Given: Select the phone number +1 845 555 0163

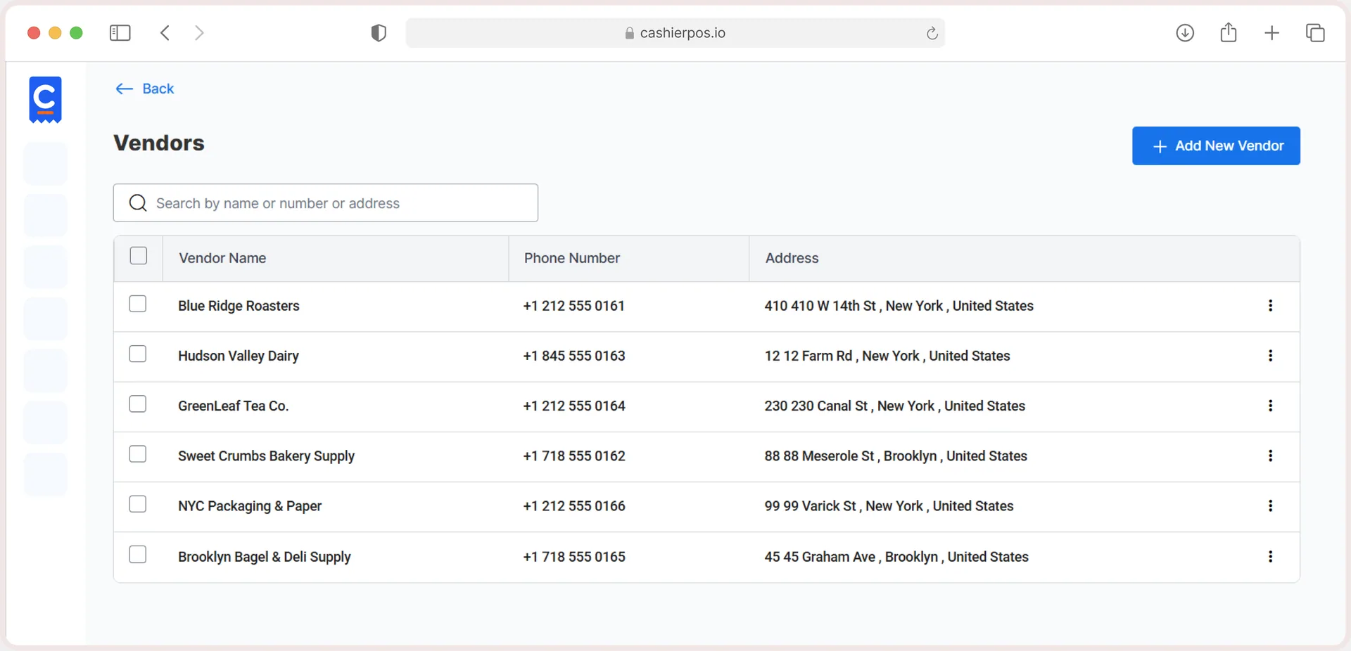Looking at the screenshot, I should pyautogui.click(x=574, y=356).
